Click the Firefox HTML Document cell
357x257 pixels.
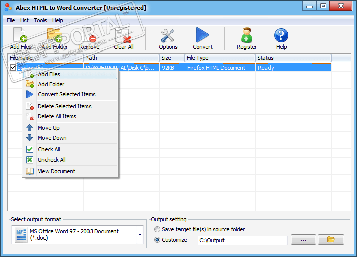pyautogui.click(x=220, y=68)
